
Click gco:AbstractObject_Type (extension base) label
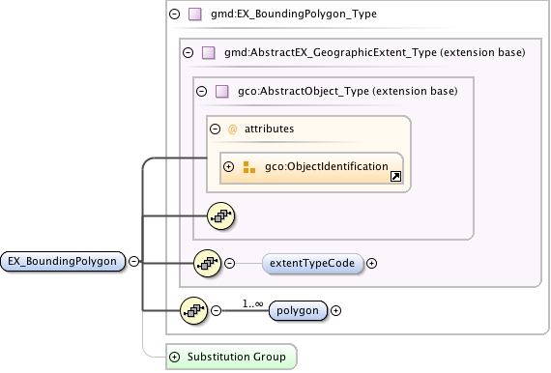click(348, 92)
